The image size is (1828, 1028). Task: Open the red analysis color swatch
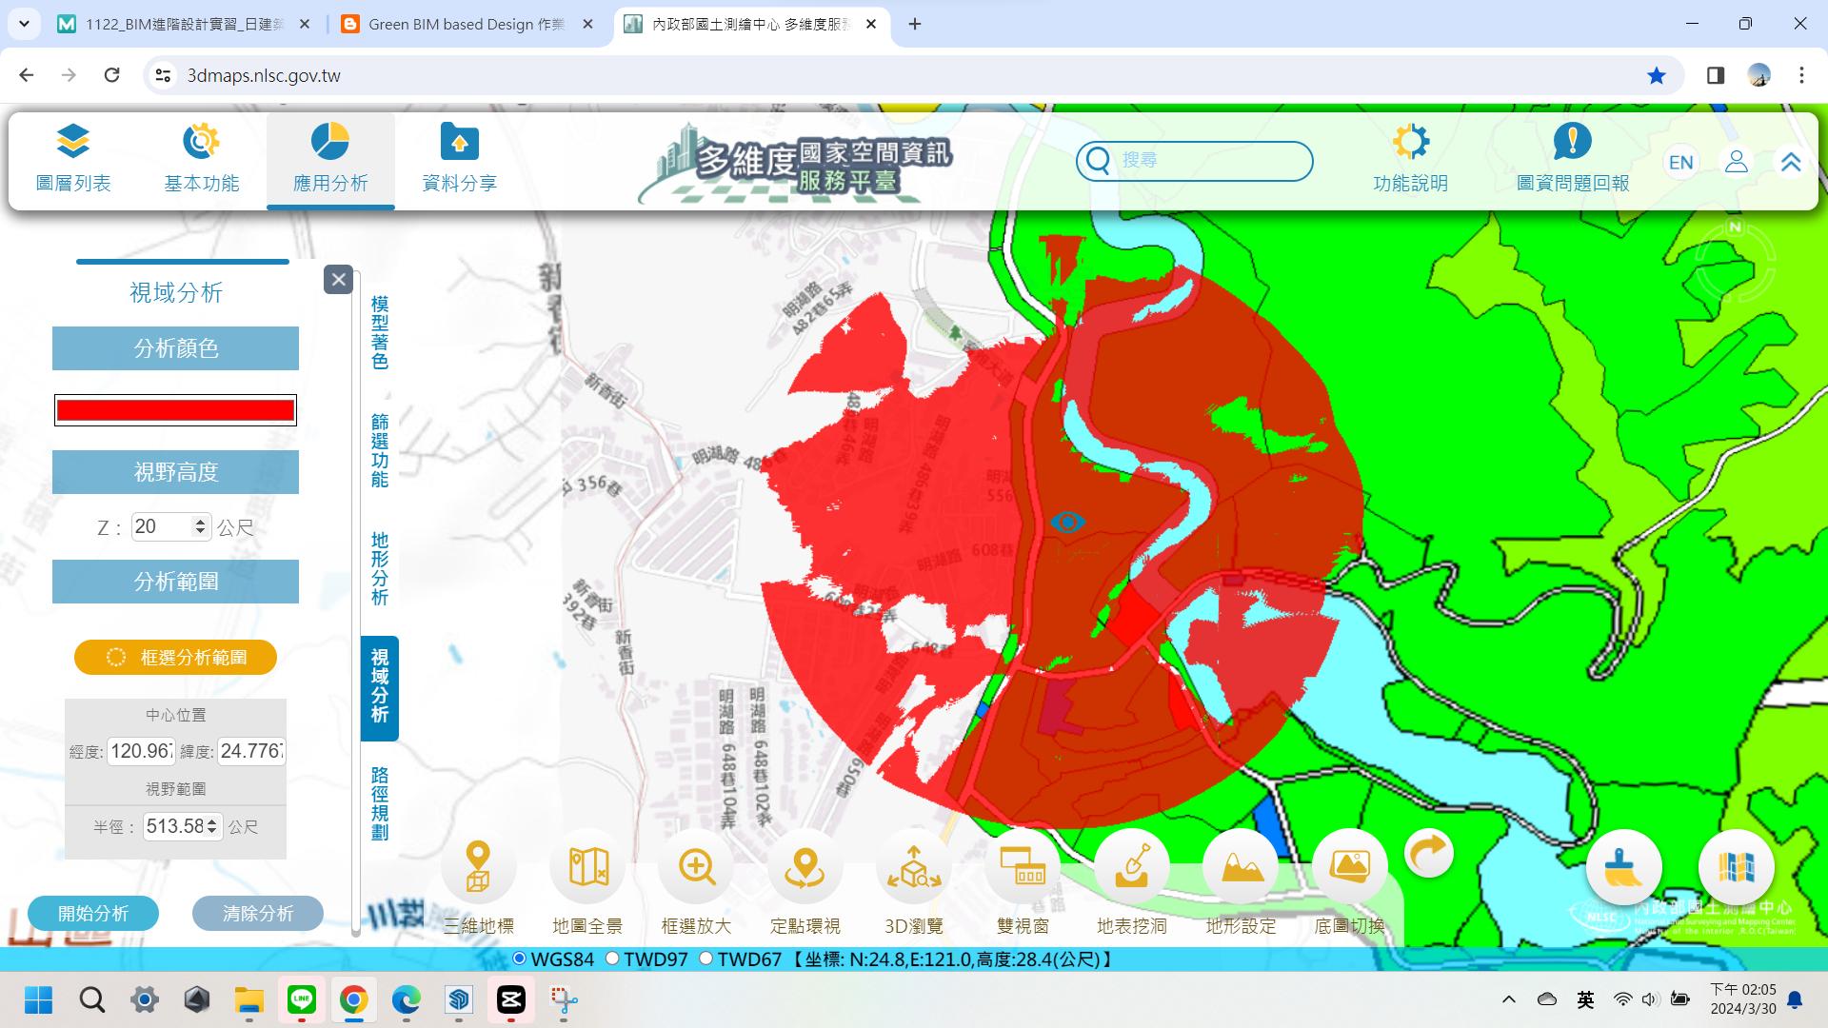click(x=175, y=410)
